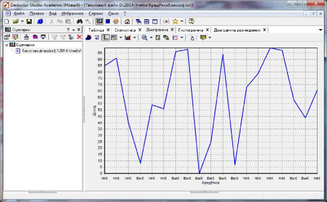This screenshot has height=202, width=327.
Task: Select the Текстовый файл tree item
Action: pyautogui.click(x=50, y=51)
